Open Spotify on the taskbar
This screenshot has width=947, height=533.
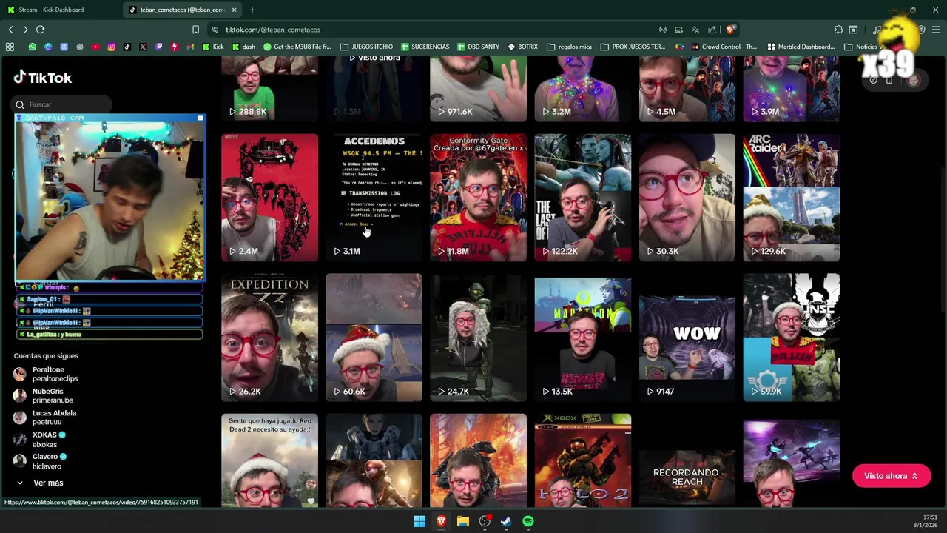528,521
